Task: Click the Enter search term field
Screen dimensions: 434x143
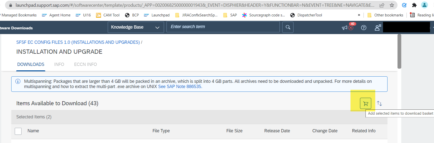Action: 223,27
